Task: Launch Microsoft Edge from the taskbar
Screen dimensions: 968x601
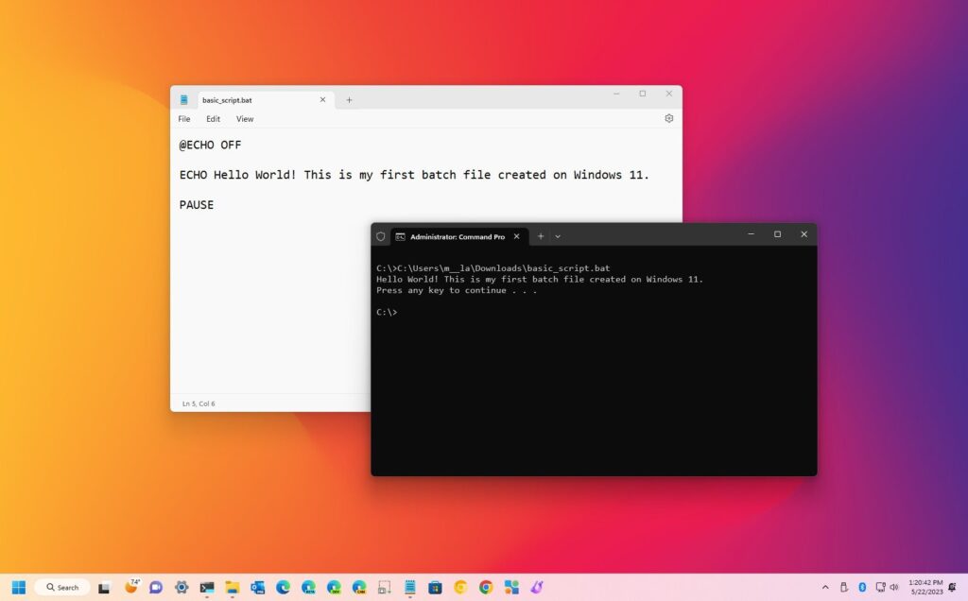Action: 285,587
